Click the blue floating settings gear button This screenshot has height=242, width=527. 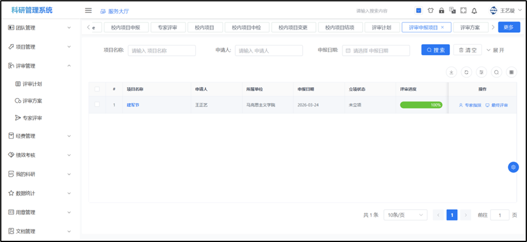click(x=513, y=167)
